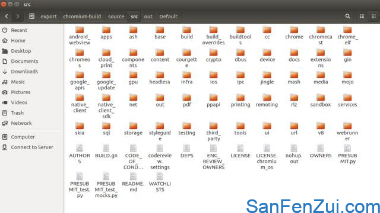Screen dimensions: 380x213
Task: Switch to grid icon view
Action: tap(373, 16)
